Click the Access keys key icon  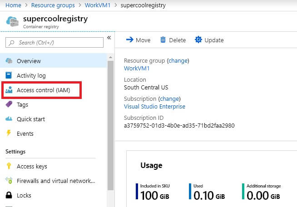click(9, 166)
